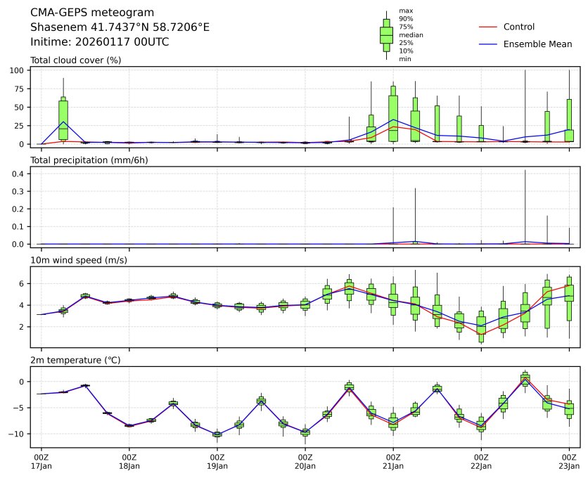588x478 pixels.
Task: Click the 100 tick on cloud cover axis
Action: (x=19, y=70)
